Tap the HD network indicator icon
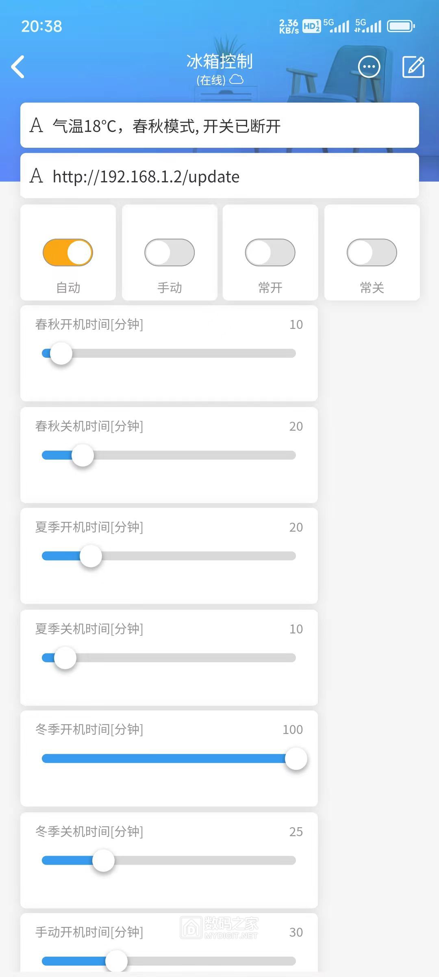The image size is (439, 977). pyautogui.click(x=311, y=26)
